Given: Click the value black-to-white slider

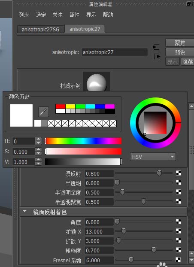Looking at the screenshot, I should 83,161.
